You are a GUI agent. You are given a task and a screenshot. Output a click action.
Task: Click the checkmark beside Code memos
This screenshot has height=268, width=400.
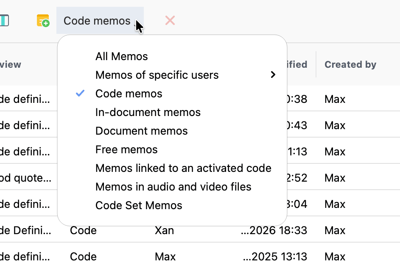[80, 93]
